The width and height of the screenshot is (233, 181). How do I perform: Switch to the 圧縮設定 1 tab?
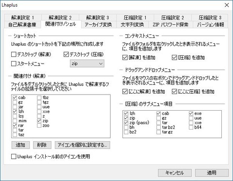coord(135,17)
